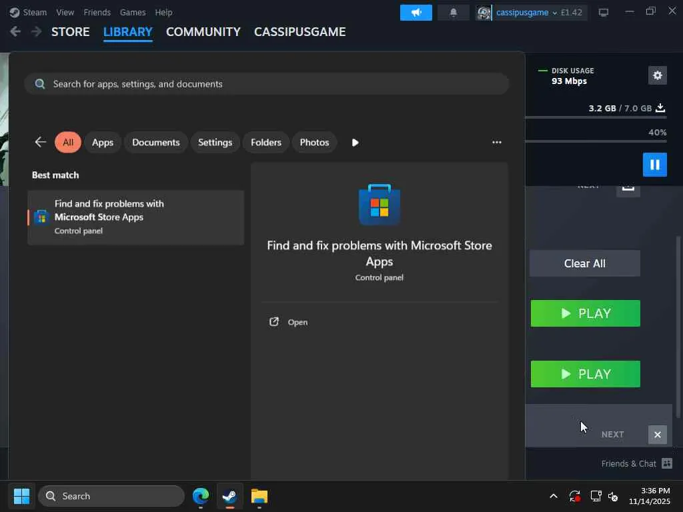Click the upper green PLAY button
This screenshot has height=512, width=683.
coord(585,313)
